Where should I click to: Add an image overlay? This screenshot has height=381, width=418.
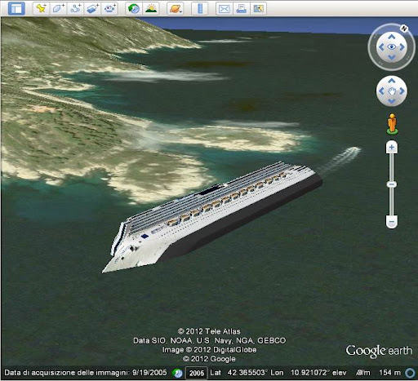coord(92,8)
